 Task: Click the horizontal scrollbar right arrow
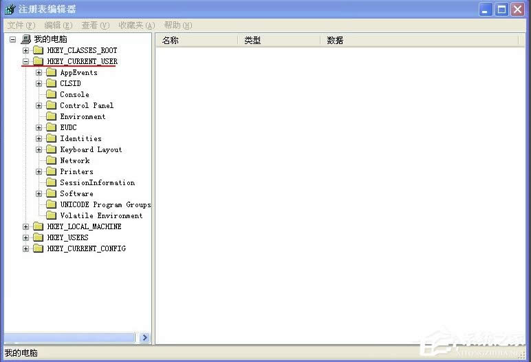pos(144,338)
